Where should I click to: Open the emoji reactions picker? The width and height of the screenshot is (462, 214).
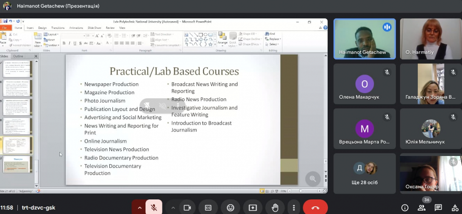click(x=230, y=208)
